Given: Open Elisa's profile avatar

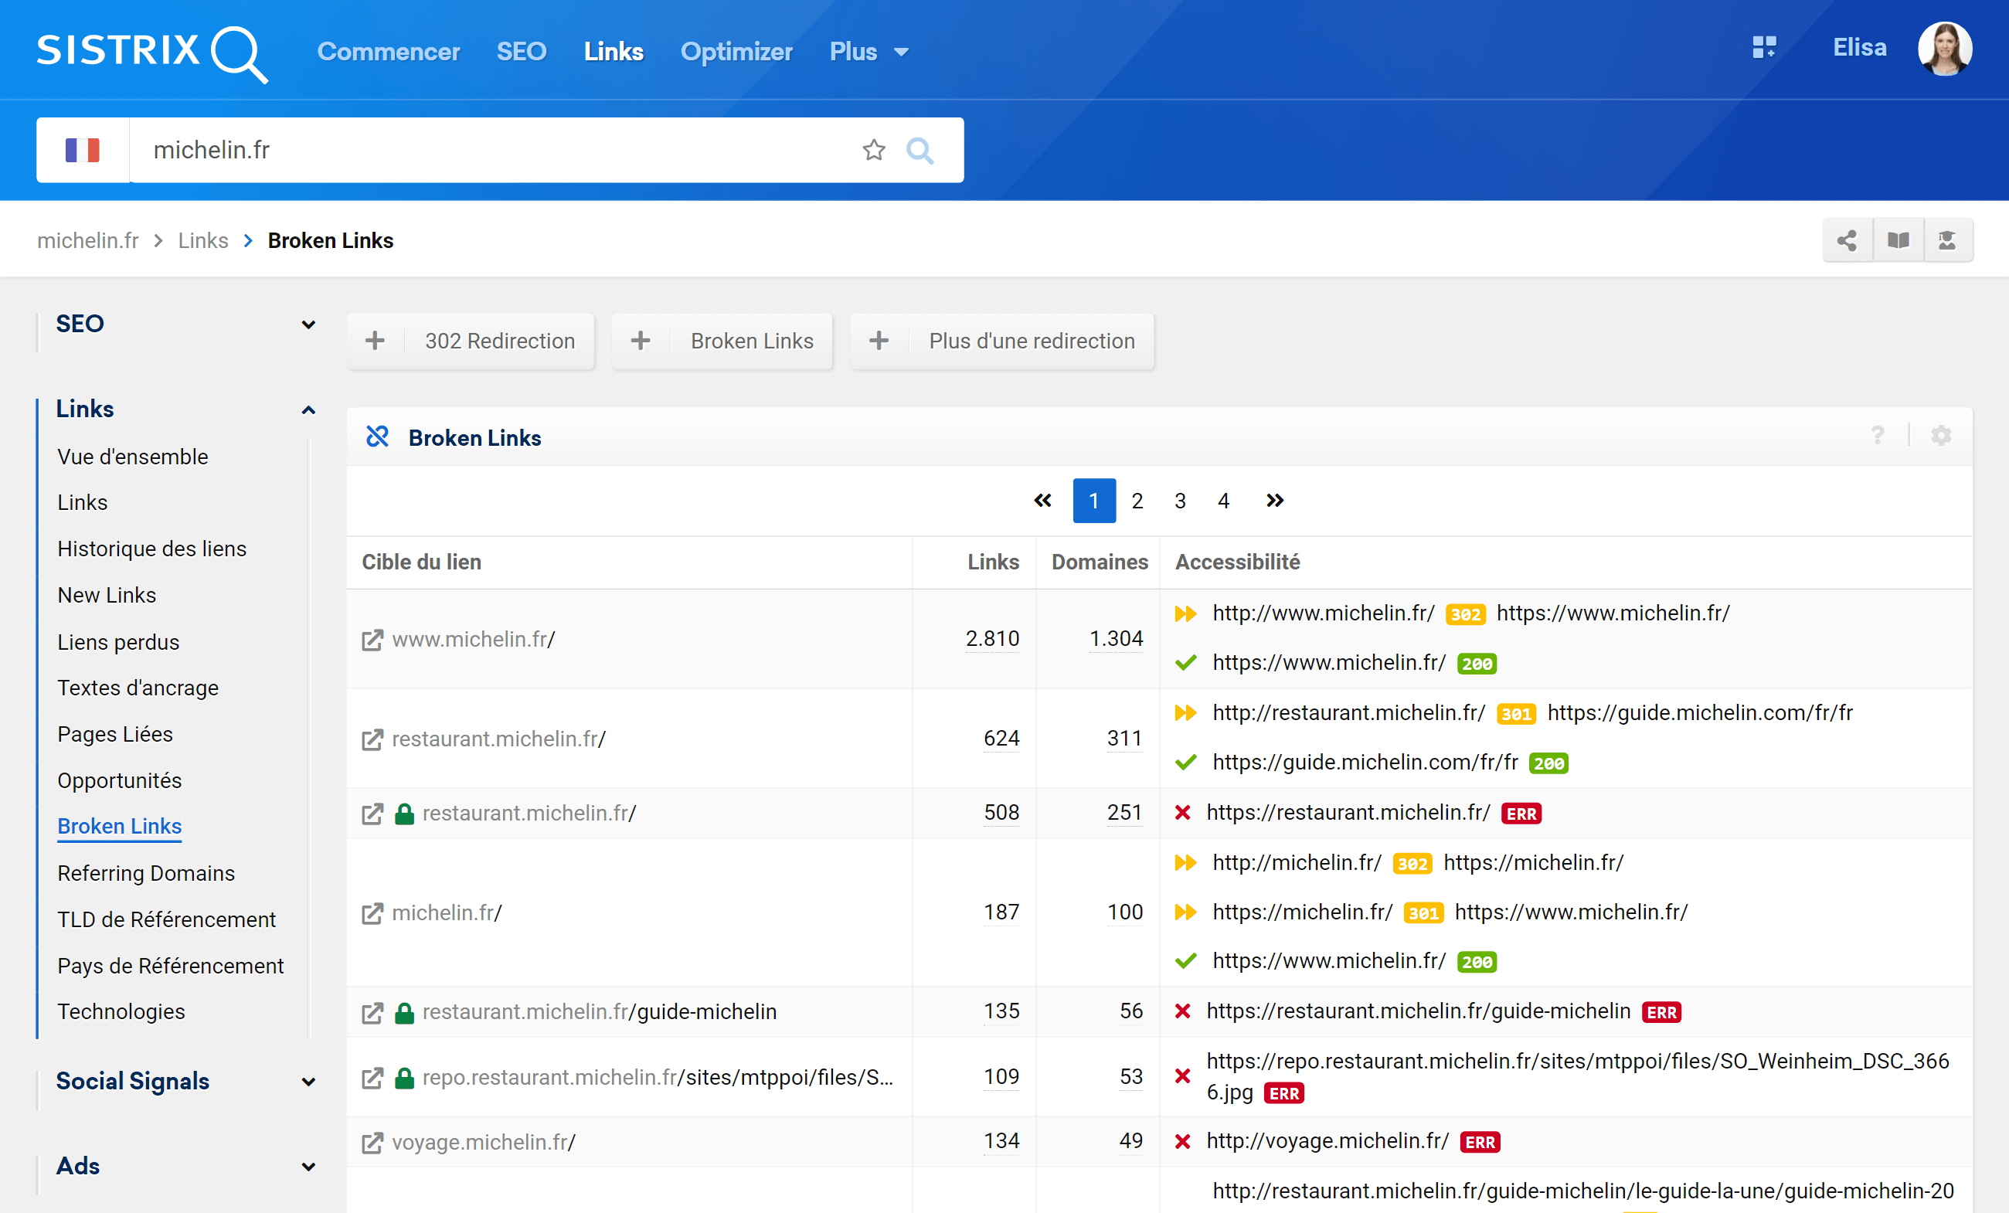Looking at the screenshot, I should pos(1945,48).
